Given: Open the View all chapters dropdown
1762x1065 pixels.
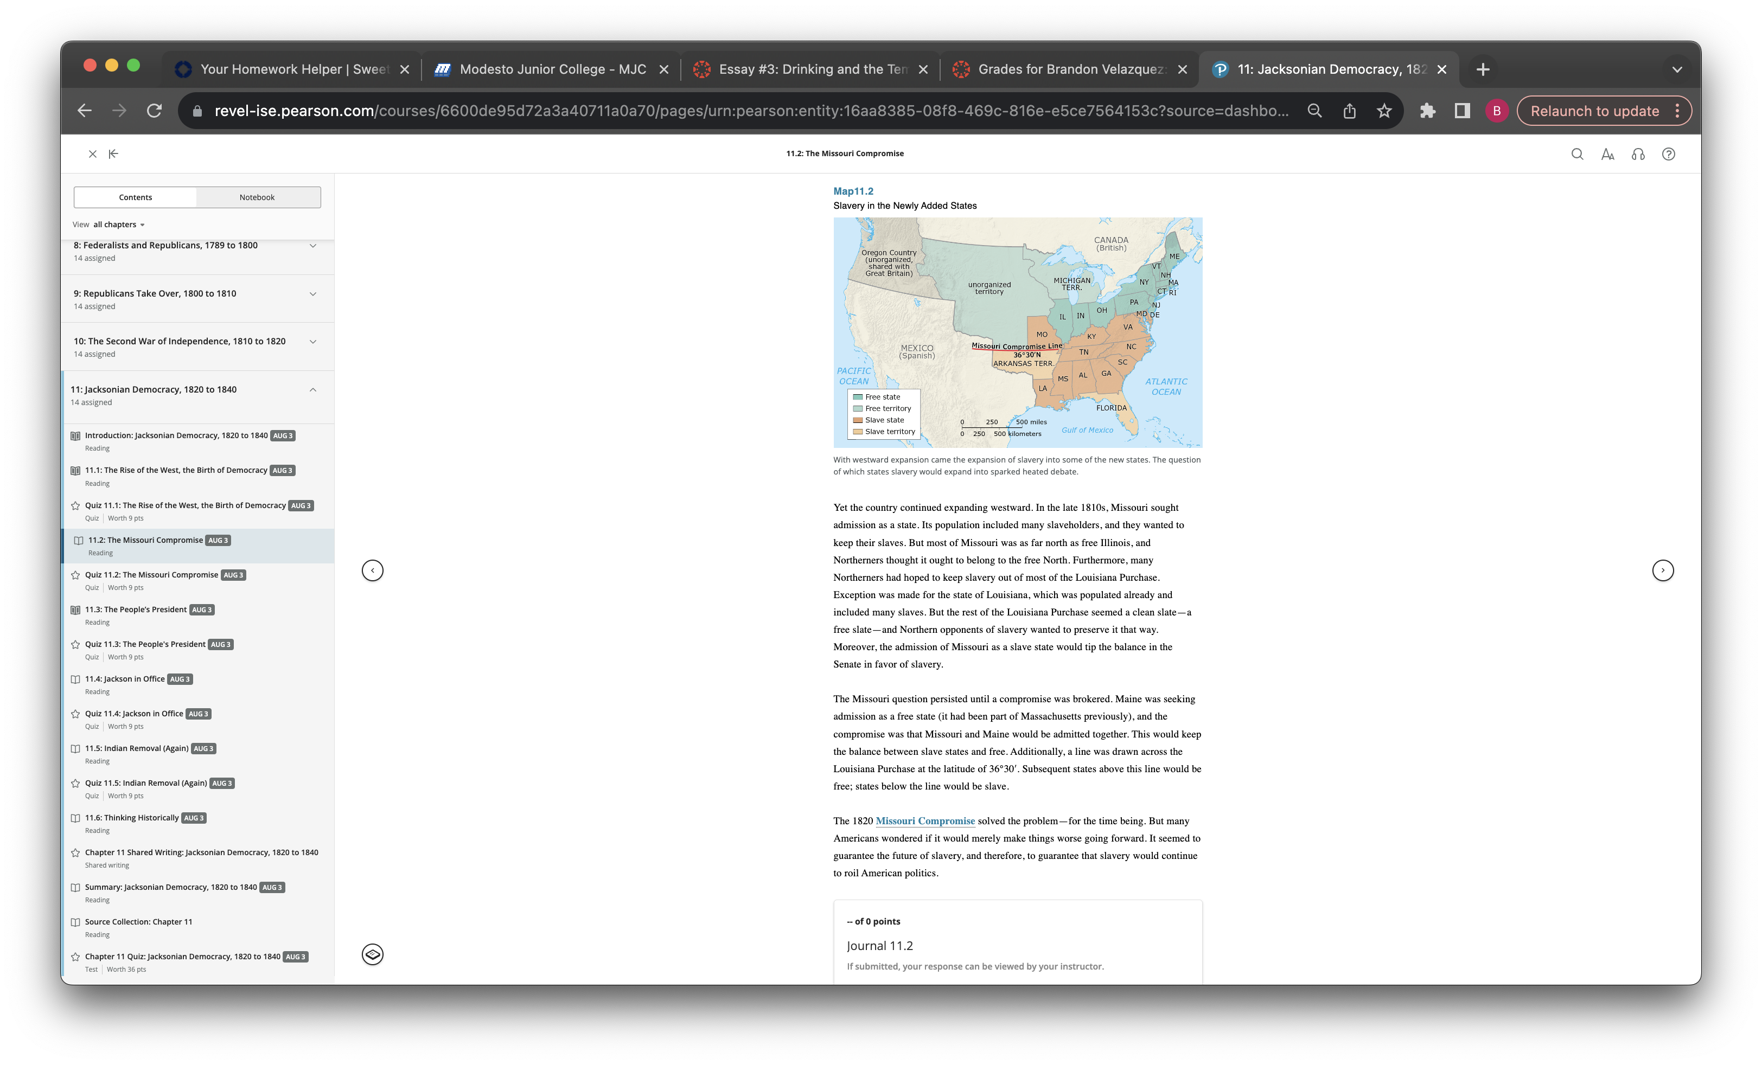Looking at the screenshot, I should 108,224.
